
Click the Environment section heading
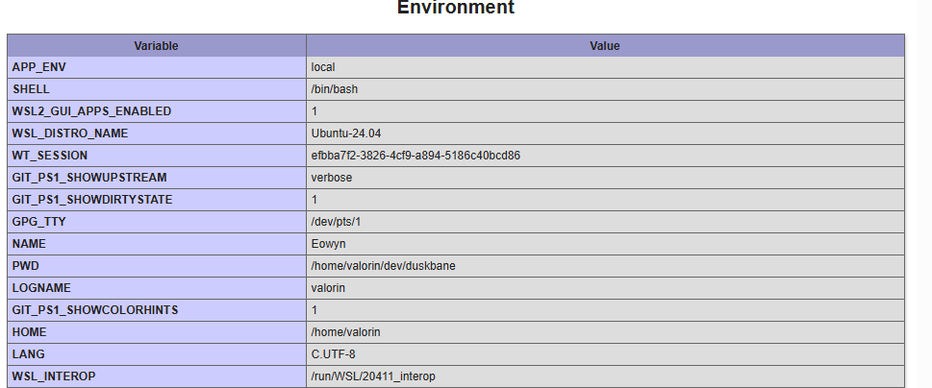[x=456, y=8]
